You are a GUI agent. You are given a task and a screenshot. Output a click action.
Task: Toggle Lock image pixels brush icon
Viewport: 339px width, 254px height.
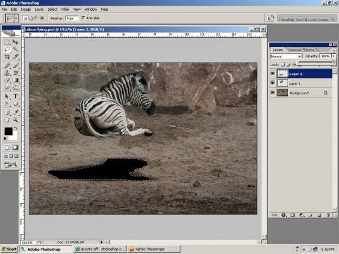289,64
